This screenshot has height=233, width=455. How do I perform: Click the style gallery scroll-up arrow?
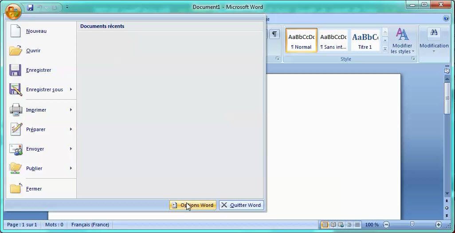[x=385, y=32]
